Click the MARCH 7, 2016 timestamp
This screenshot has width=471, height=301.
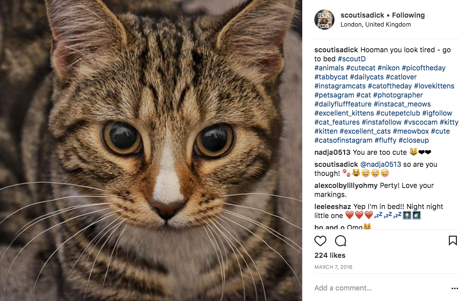coord(333,267)
